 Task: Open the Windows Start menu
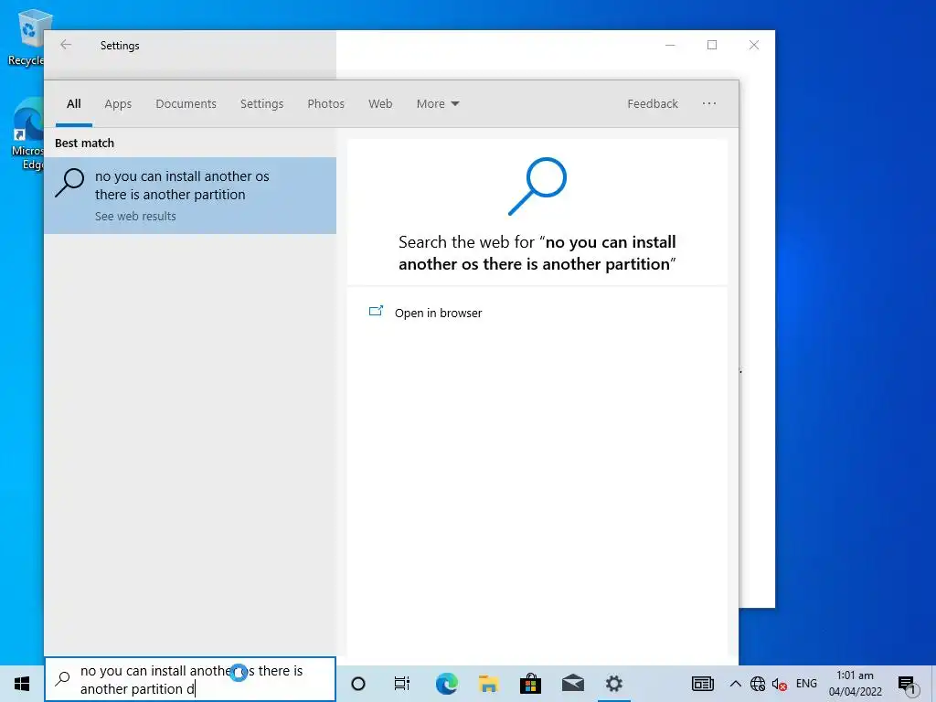pyautogui.click(x=22, y=684)
